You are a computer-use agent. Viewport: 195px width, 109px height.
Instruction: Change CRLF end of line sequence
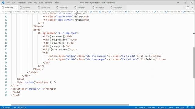(x=177, y=107)
